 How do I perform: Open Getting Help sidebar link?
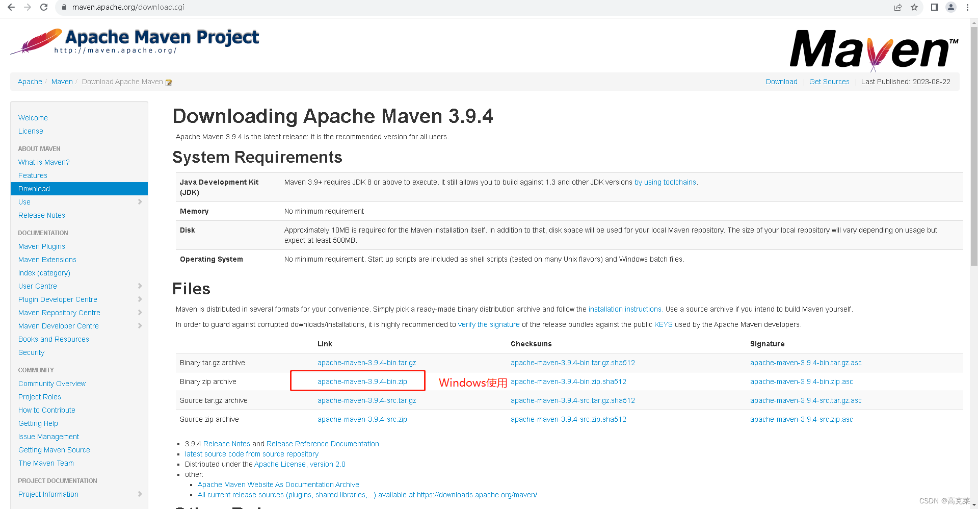pyautogui.click(x=38, y=423)
